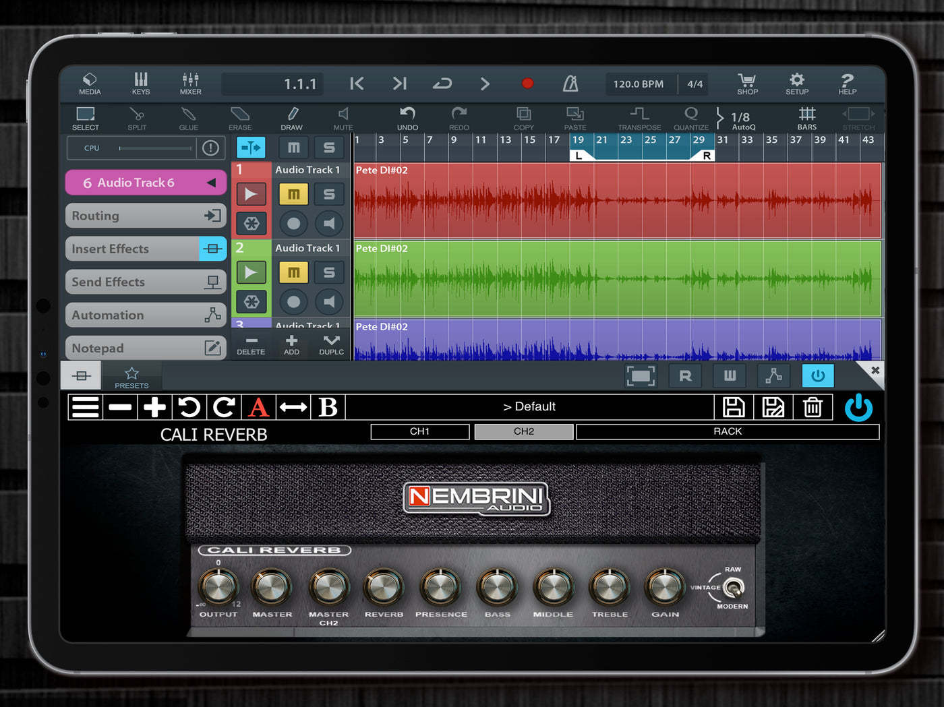The image size is (944, 707).
Task: Toggle the track list view button above track 1
Action: pos(251,148)
